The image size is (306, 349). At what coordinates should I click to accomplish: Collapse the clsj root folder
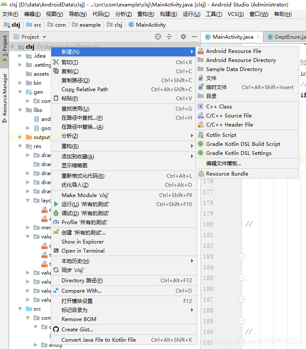pyautogui.click(x=12, y=47)
